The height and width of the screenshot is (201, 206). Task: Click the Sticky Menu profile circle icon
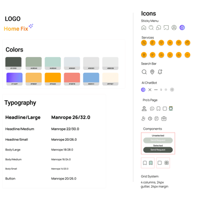coord(174,27)
